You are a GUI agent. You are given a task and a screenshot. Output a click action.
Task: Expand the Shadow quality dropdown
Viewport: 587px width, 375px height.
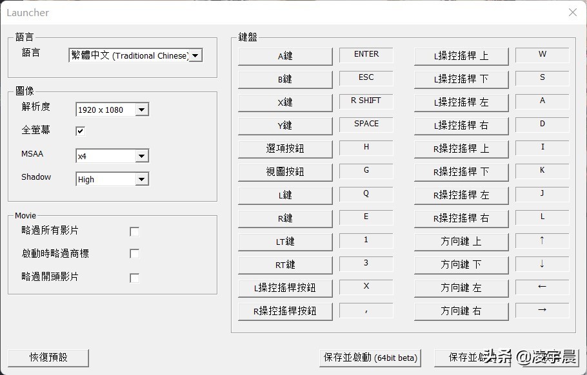coord(142,180)
